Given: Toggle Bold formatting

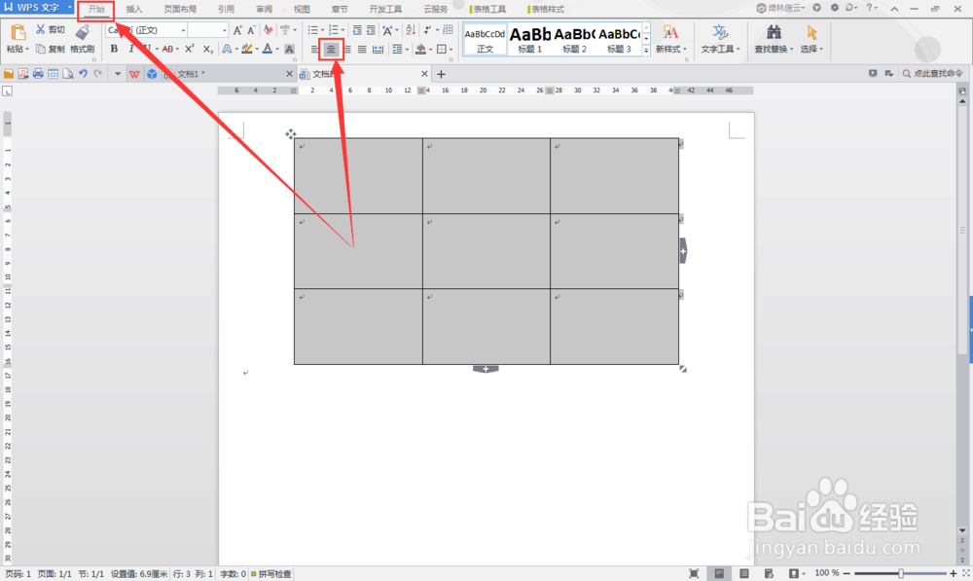Looking at the screenshot, I should coord(114,49).
